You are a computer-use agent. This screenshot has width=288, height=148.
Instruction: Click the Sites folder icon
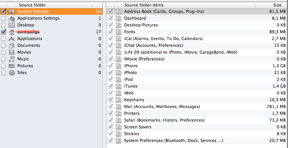(x=12, y=72)
